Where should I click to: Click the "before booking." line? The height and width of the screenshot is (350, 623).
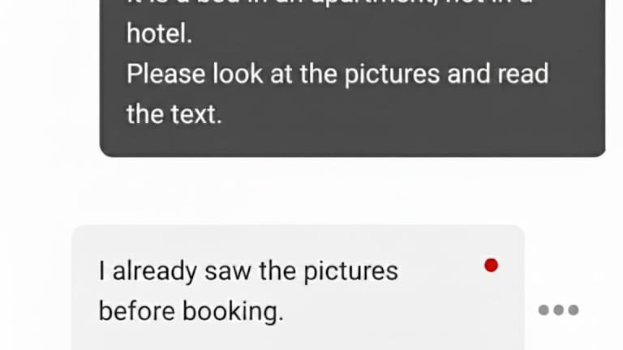[x=191, y=311]
